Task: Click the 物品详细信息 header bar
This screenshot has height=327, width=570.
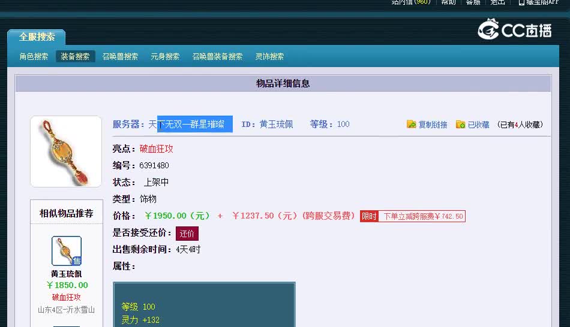Action: coord(283,83)
